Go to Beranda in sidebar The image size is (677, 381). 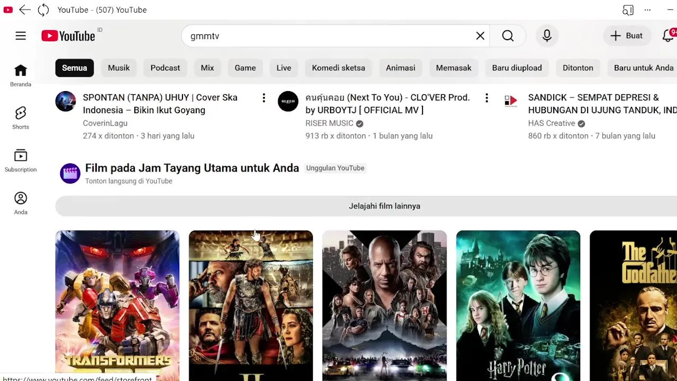coord(21,76)
